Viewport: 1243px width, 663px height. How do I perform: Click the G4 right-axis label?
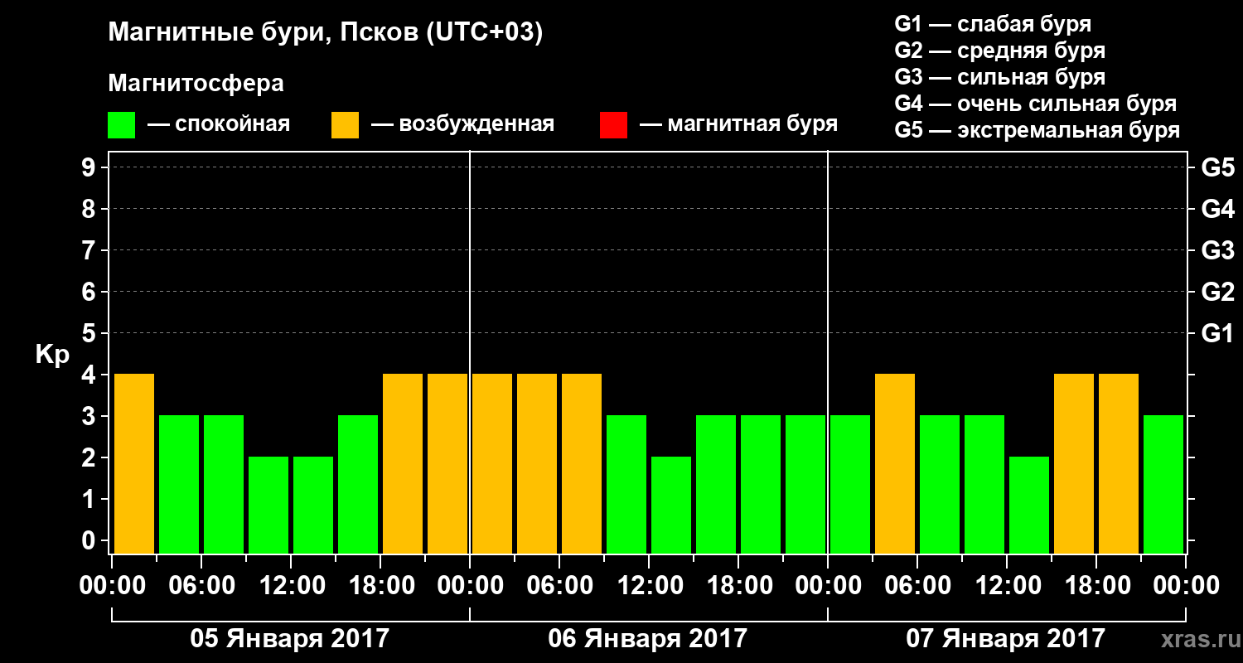click(1218, 210)
